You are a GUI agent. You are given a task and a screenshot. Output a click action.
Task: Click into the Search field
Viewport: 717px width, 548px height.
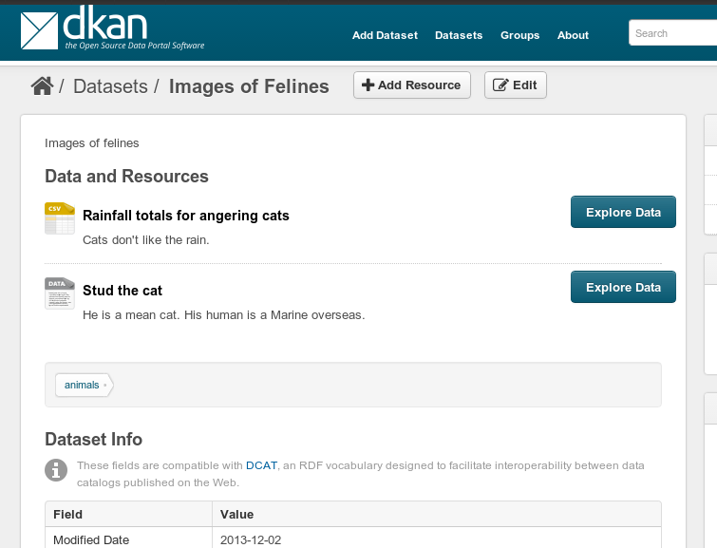[x=672, y=33]
